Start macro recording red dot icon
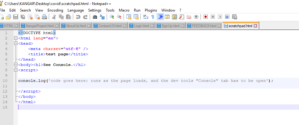The height and width of the screenshot is (125, 299). click(x=205, y=17)
